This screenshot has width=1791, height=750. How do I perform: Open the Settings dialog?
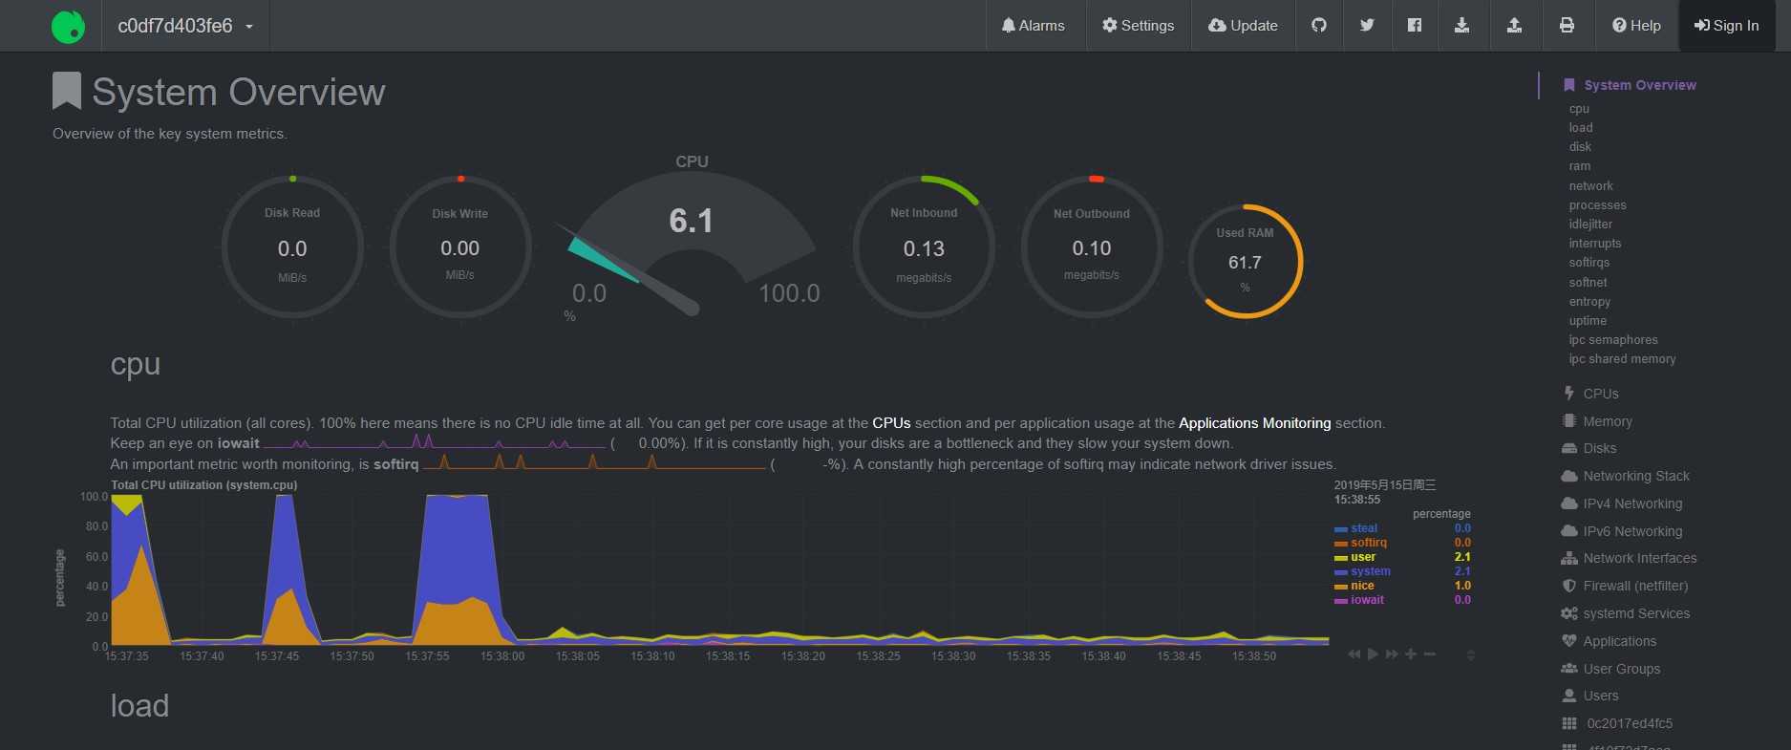point(1139,26)
